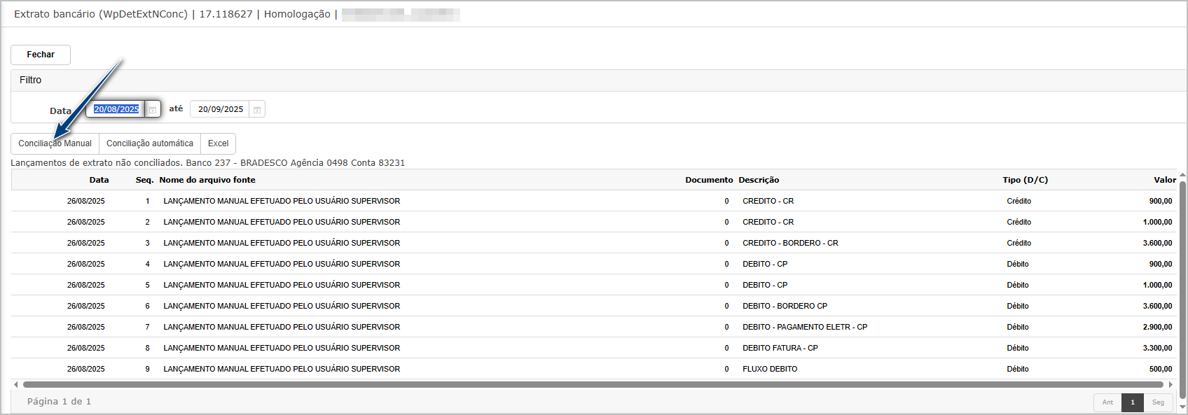Go to previous page with Ant
The height and width of the screenshot is (415, 1188).
coord(1107,402)
